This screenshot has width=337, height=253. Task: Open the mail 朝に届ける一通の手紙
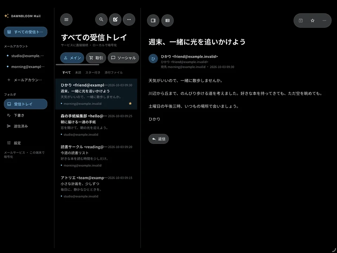pos(96,125)
